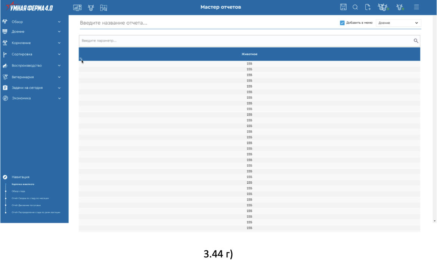Click the Воспроизводство icon in sidebar

(5, 66)
